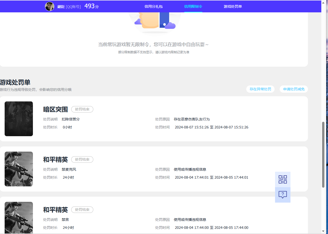Click the 0小时 duration value
This screenshot has width=328, height=234.
(67, 127)
